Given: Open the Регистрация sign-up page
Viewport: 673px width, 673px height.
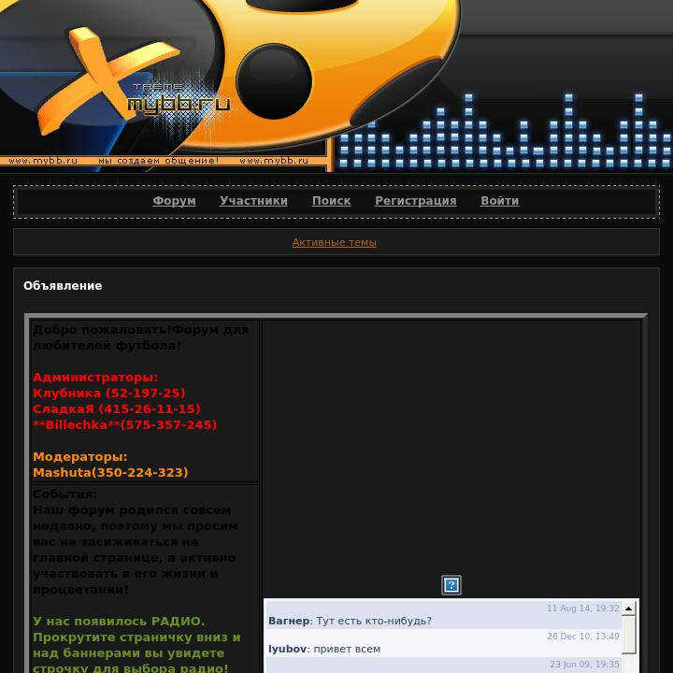Looking at the screenshot, I should pyautogui.click(x=415, y=201).
